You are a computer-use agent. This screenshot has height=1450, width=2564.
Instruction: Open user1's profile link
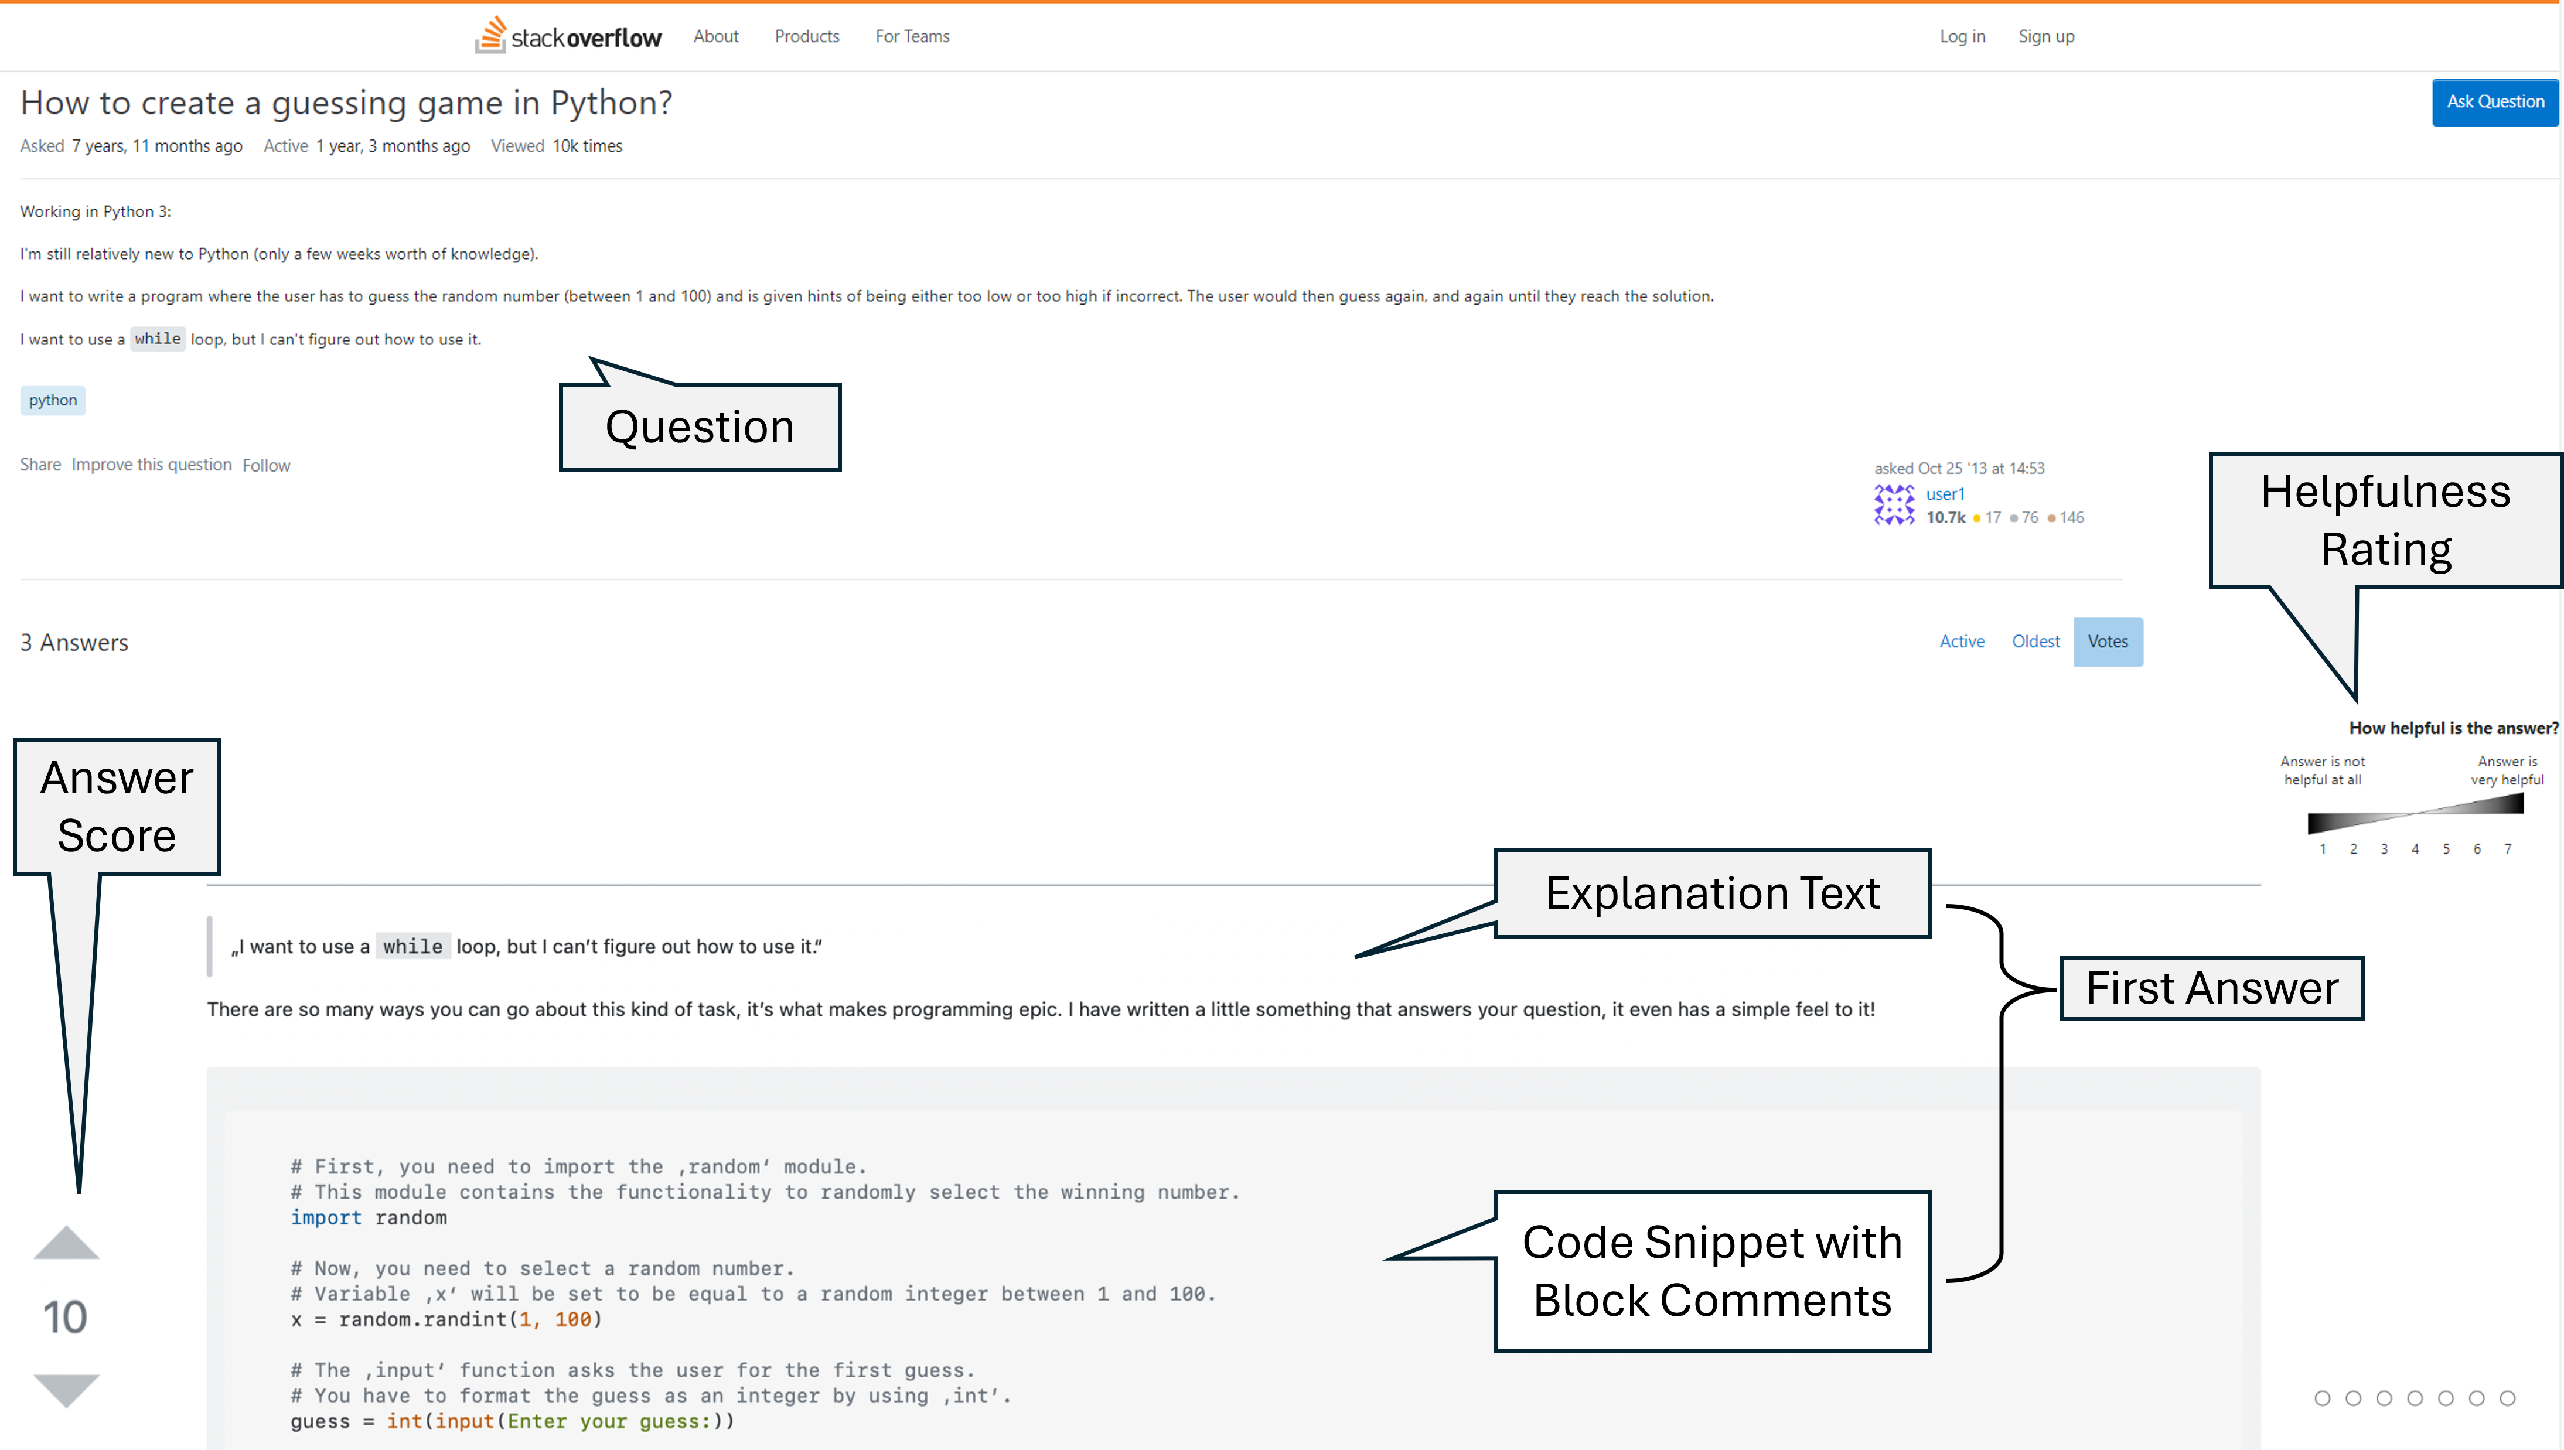[1945, 494]
